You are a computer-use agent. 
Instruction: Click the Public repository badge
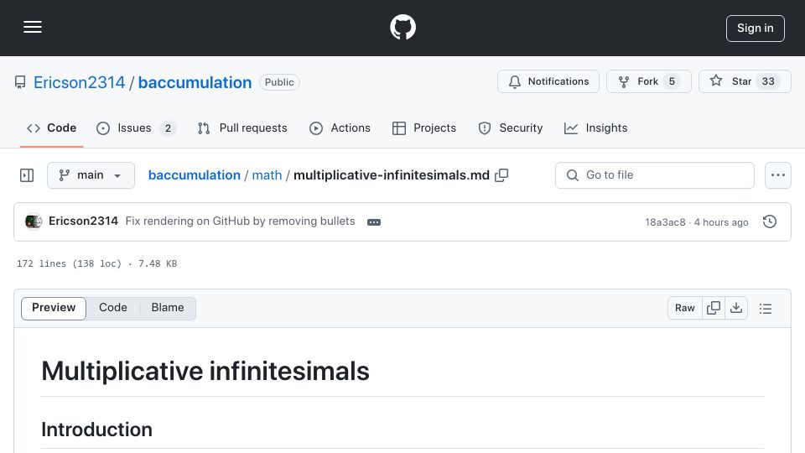(279, 82)
